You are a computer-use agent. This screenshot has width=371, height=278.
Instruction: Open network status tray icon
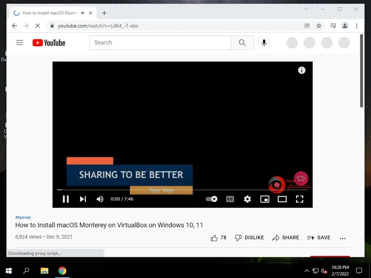point(316,271)
